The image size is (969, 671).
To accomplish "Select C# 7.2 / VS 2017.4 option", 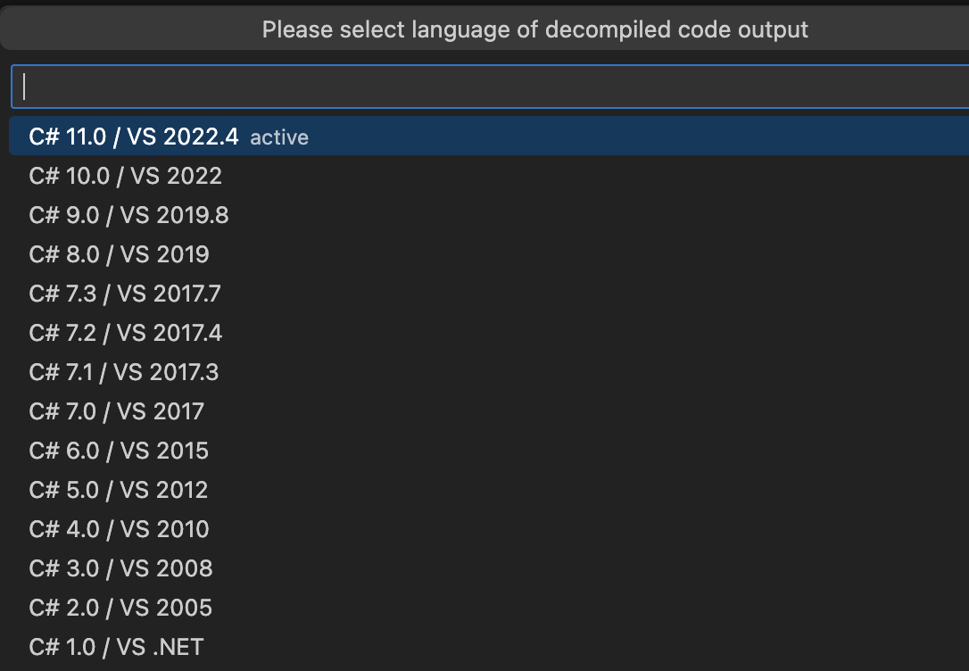I will click(x=125, y=333).
